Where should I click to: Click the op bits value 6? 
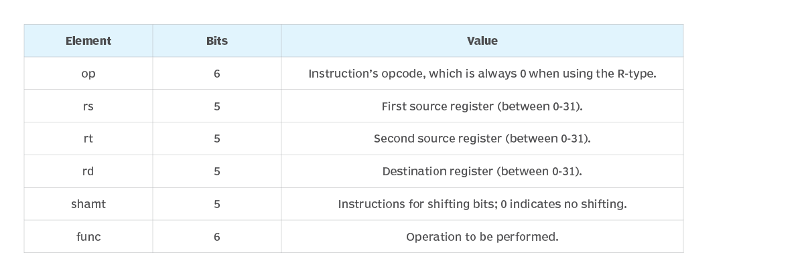pos(216,74)
